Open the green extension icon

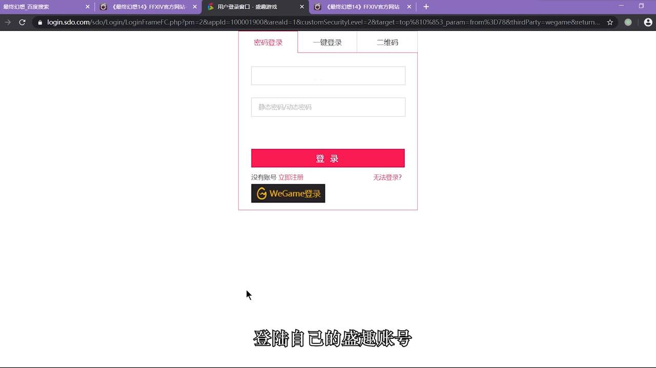tap(628, 22)
